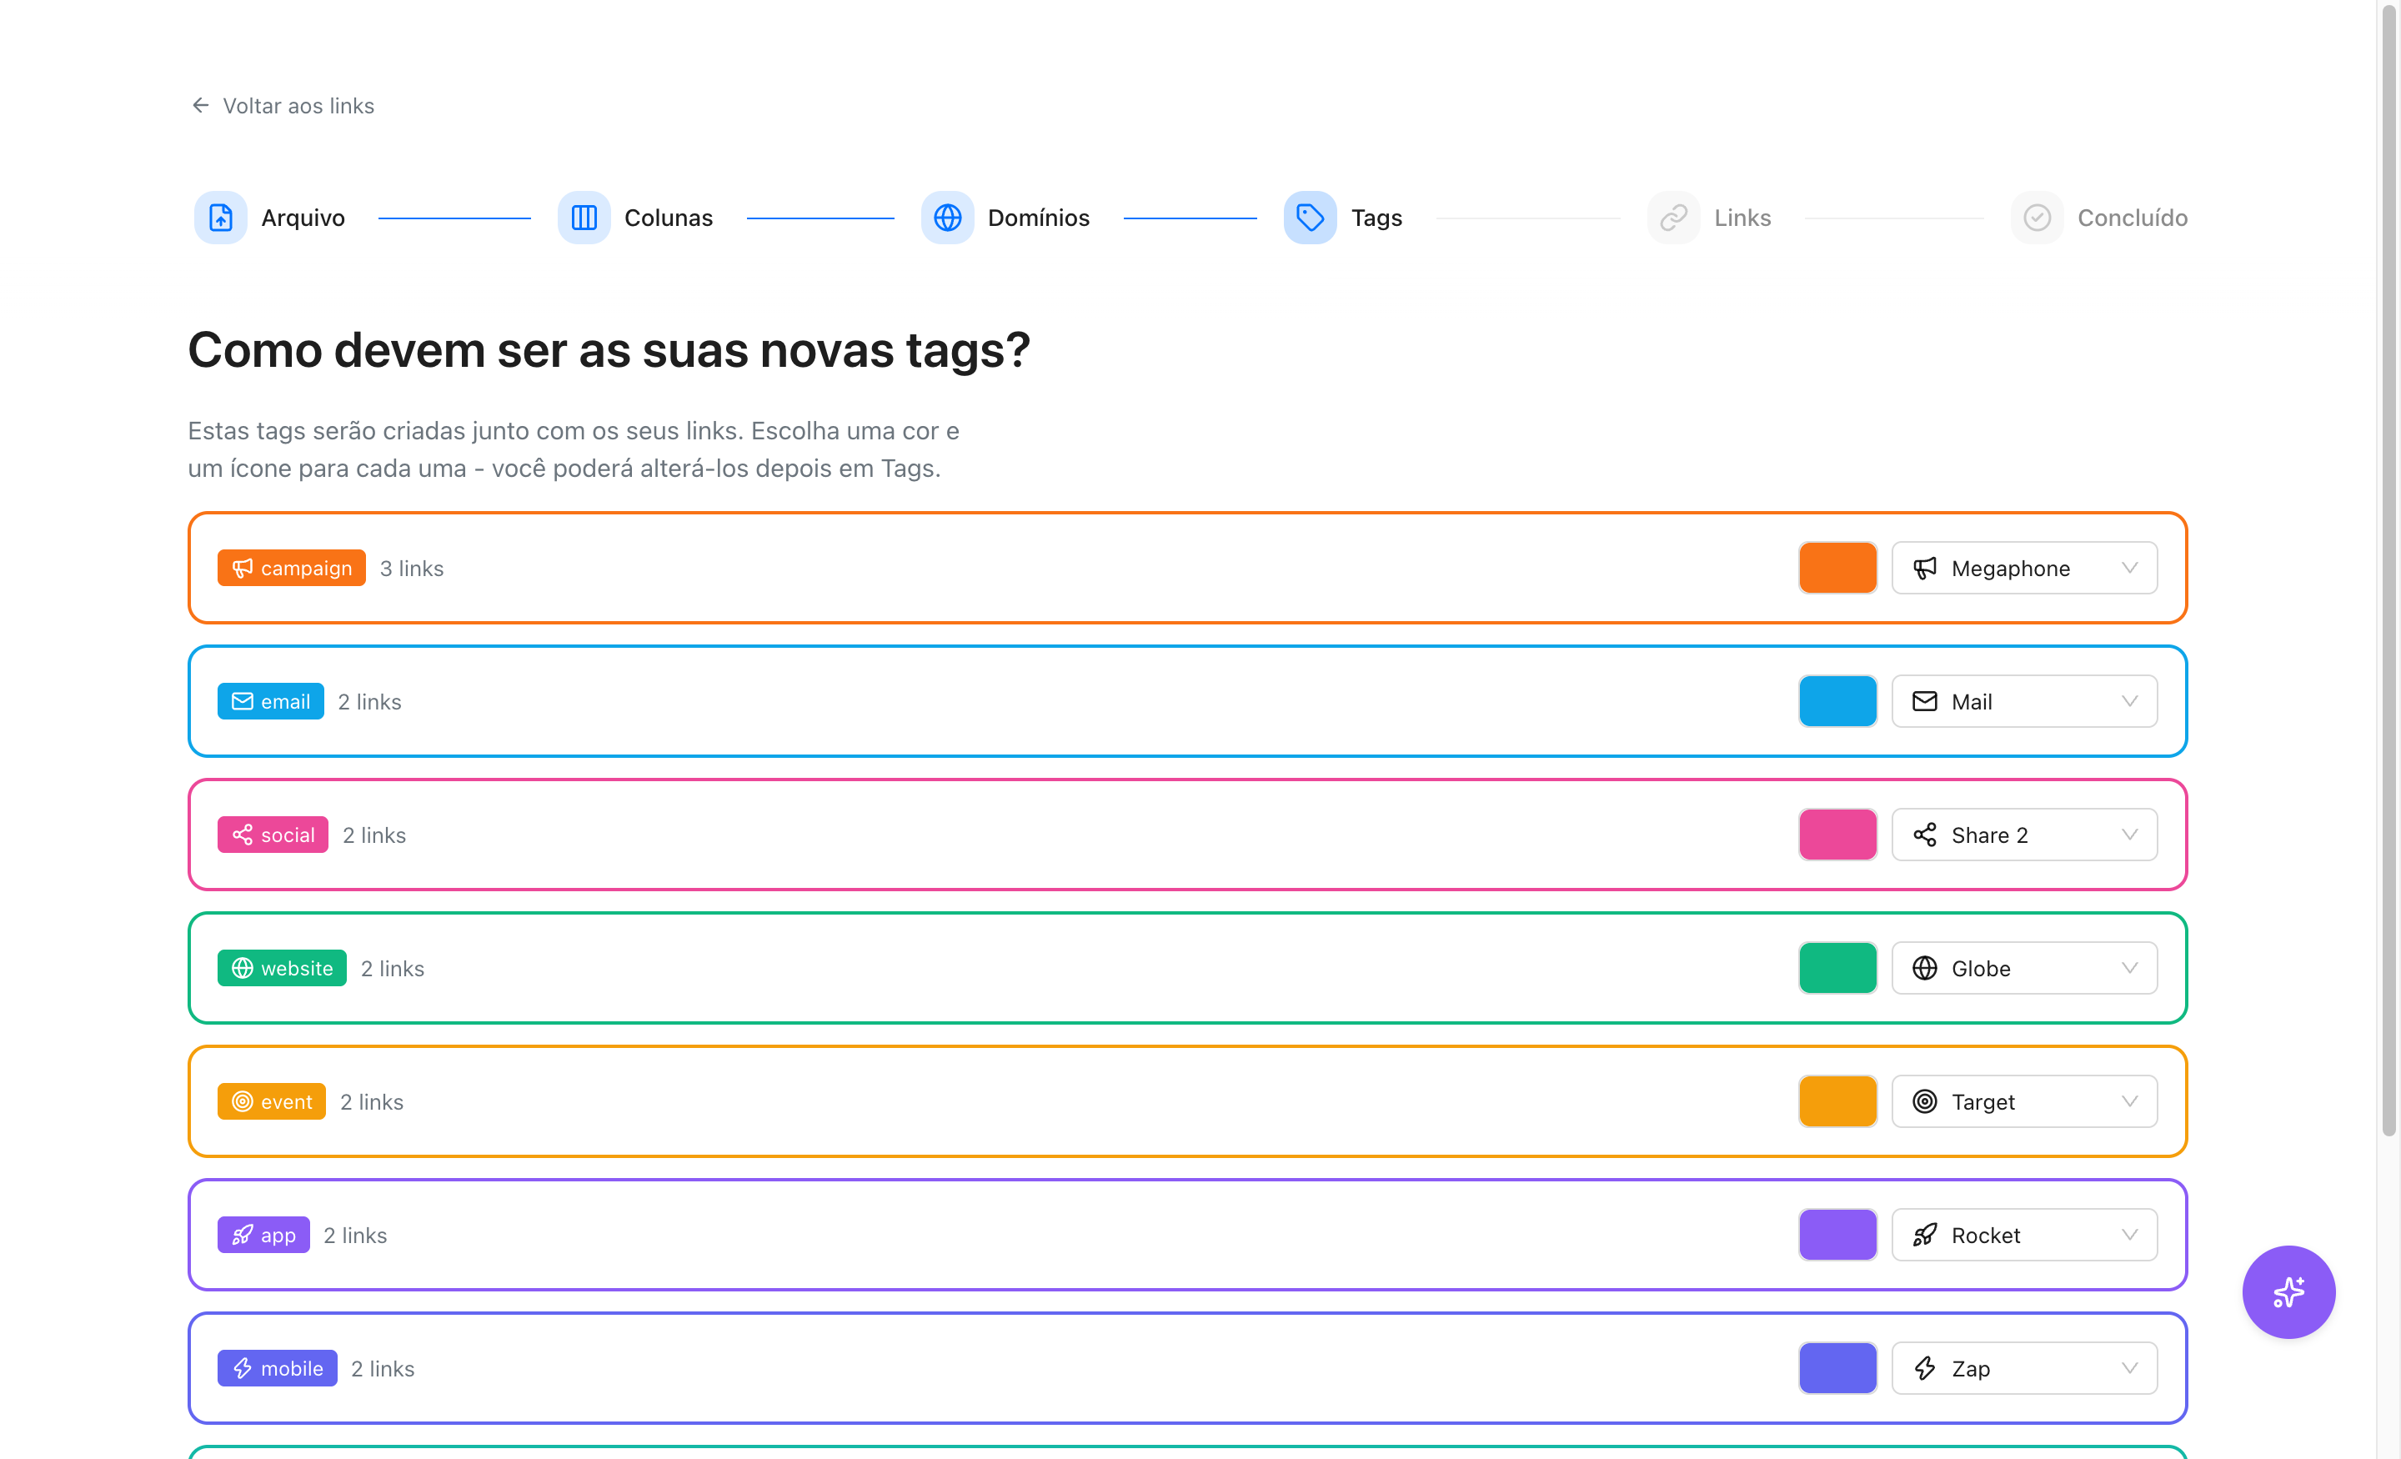Click the yellow event tag badge
Viewport: 2401px width, 1459px height.
(272, 1101)
